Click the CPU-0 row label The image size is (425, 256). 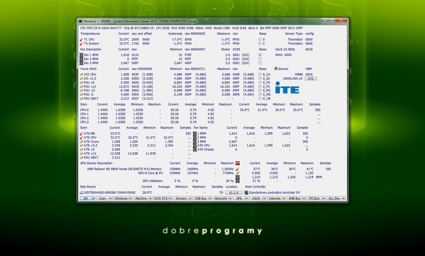[84, 110]
